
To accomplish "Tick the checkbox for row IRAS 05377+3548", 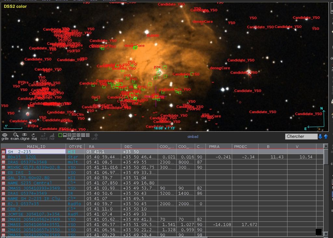I will (3, 162).
